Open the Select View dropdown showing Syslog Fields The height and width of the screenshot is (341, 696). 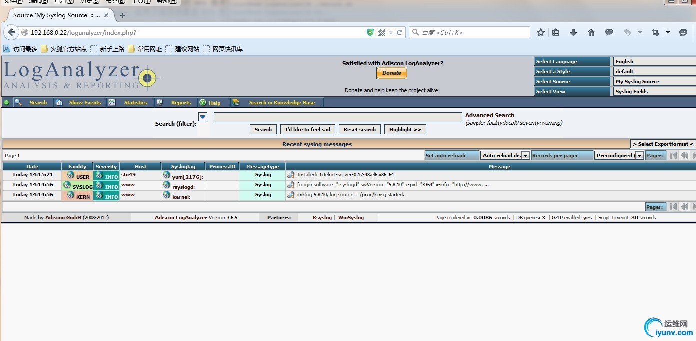654,92
